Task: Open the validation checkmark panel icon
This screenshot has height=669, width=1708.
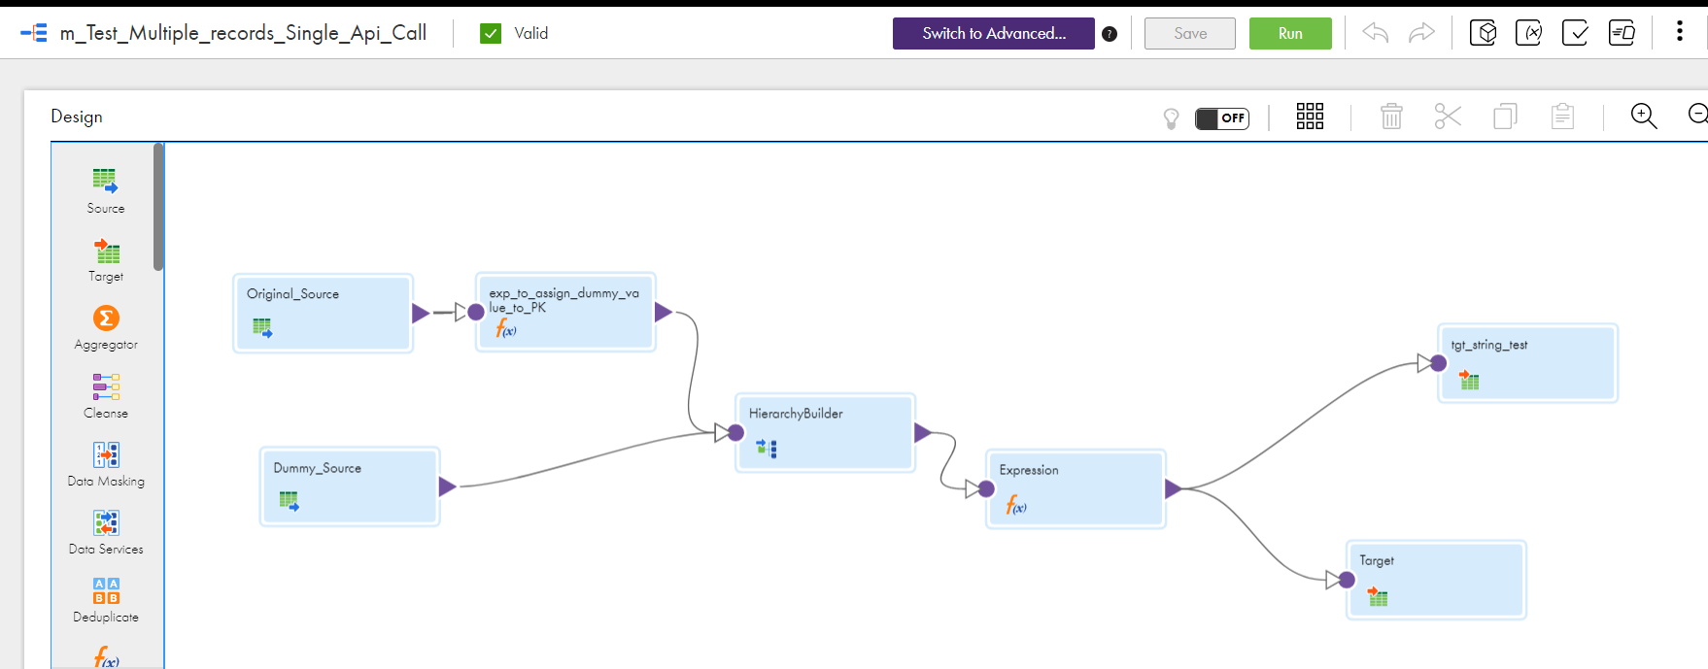Action: point(1575,33)
